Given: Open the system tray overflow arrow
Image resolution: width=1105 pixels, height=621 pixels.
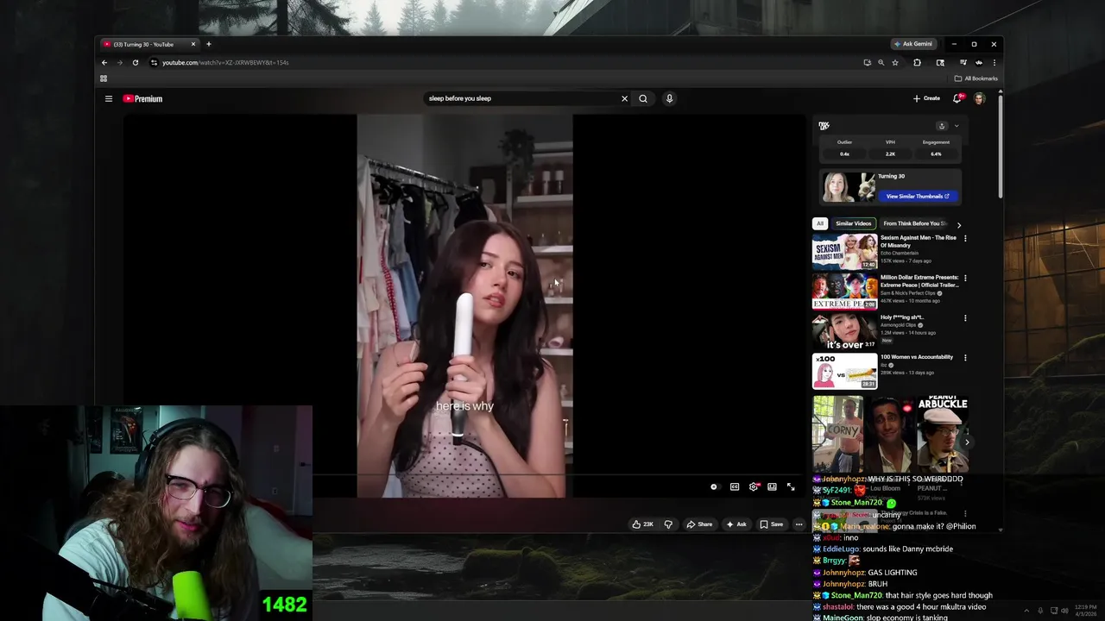Looking at the screenshot, I should 1026,611.
